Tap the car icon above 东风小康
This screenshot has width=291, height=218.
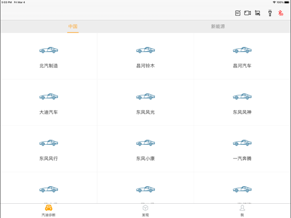pyautogui.click(x=145, y=143)
